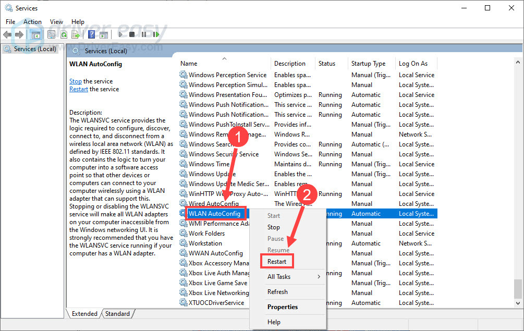524x331 pixels.
Task: Click the Restart Service toolbar icon
Action: click(x=157, y=34)
